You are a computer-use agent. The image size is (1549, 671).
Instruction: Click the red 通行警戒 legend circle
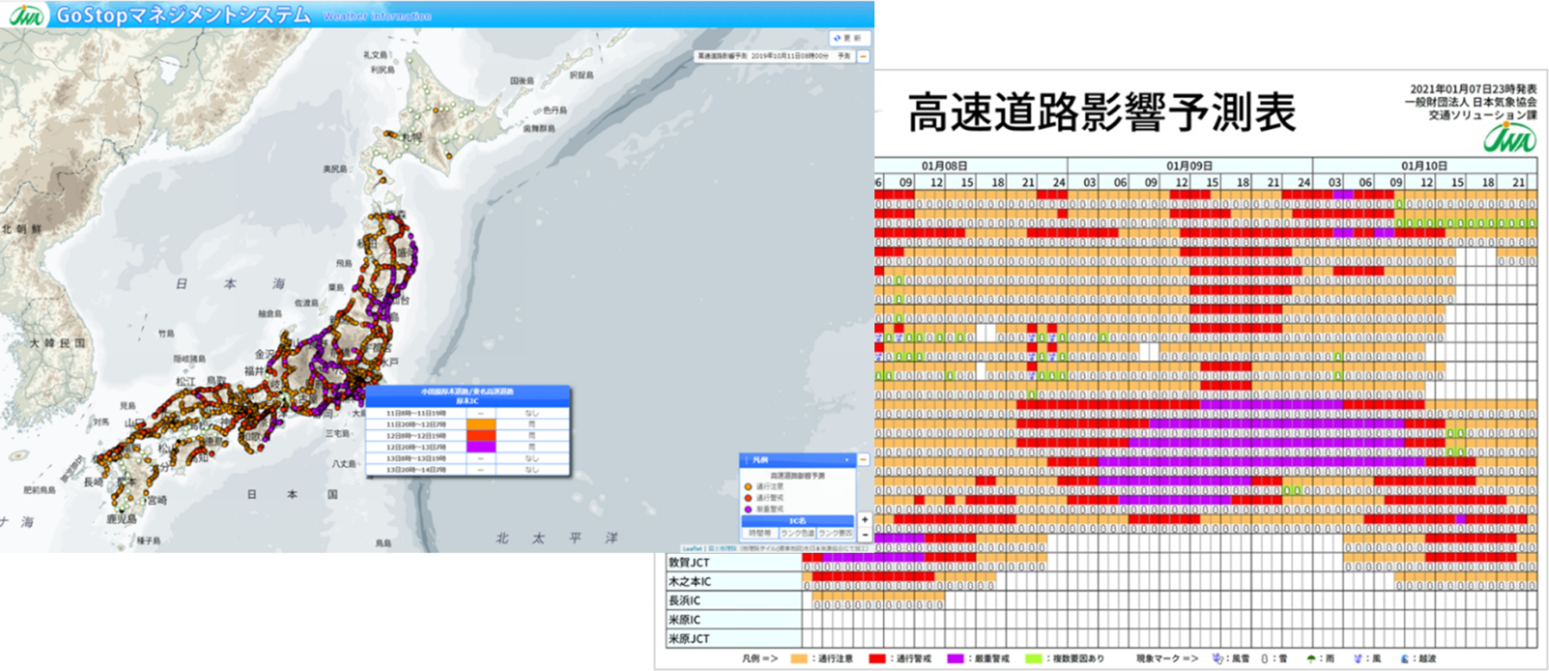[x=748, y=498]
